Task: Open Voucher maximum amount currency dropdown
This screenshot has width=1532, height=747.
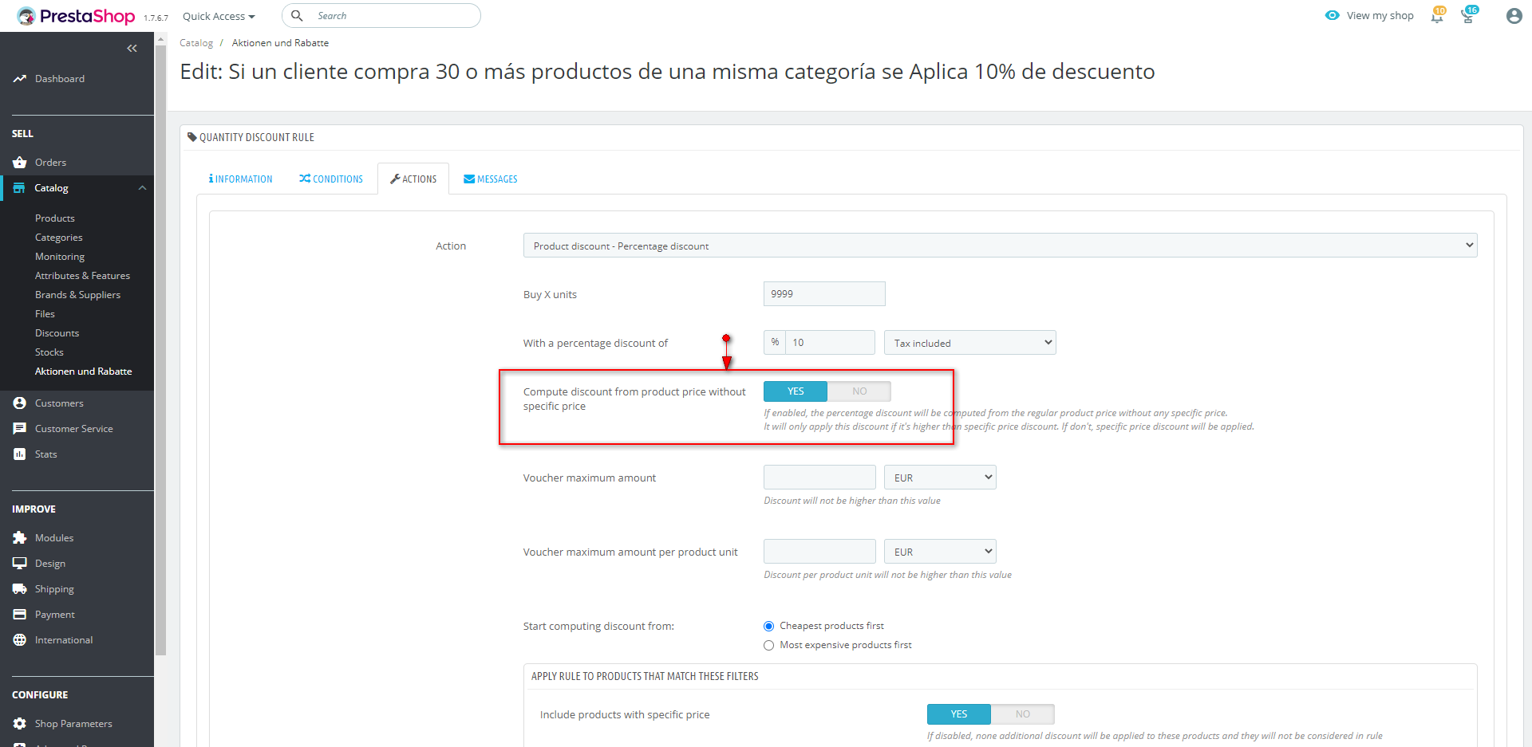Action: pos(940,478)
